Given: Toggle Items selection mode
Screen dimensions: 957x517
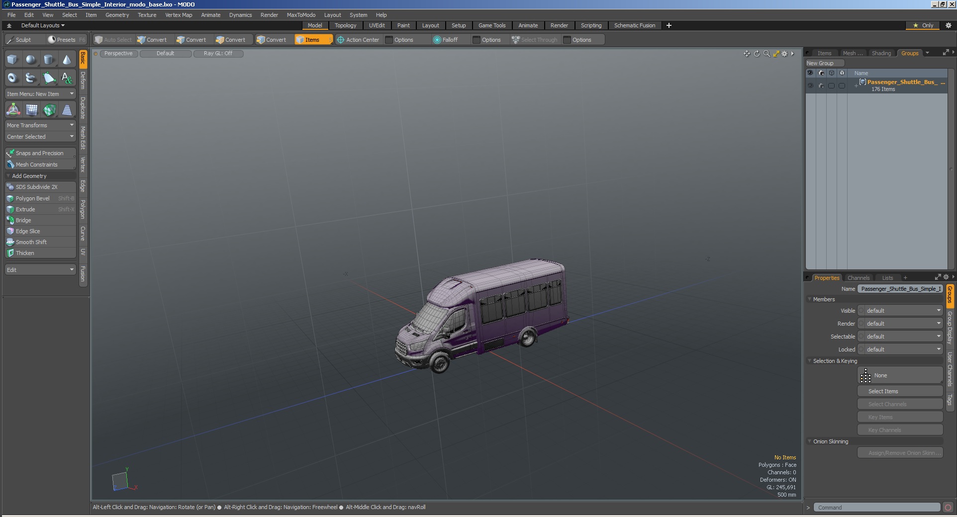Looking at the screenshot, I should click(313, 40).
